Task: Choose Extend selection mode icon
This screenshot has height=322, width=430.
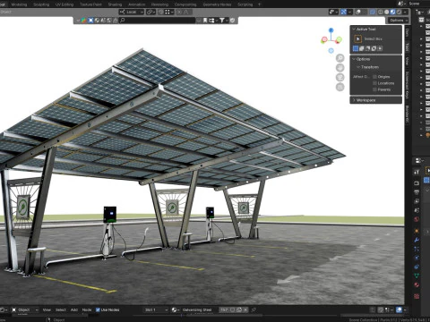Action: pos(362,48)
